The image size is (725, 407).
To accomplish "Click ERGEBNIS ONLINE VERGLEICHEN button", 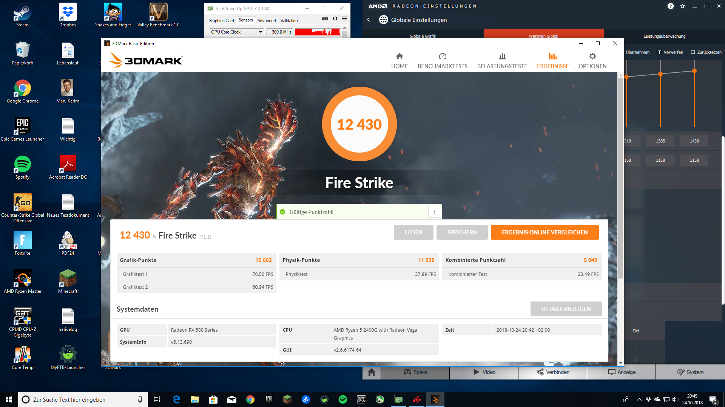I will pyautogui.click(x=544, y=233).
